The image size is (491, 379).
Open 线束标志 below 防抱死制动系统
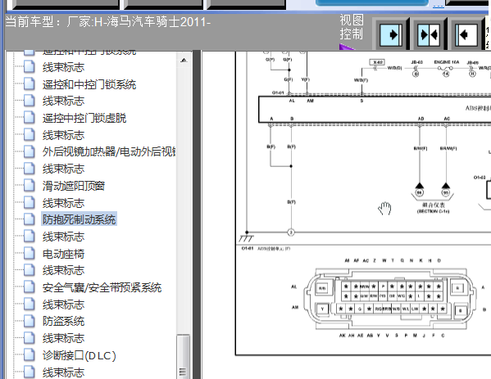click(x=64, y=237)
